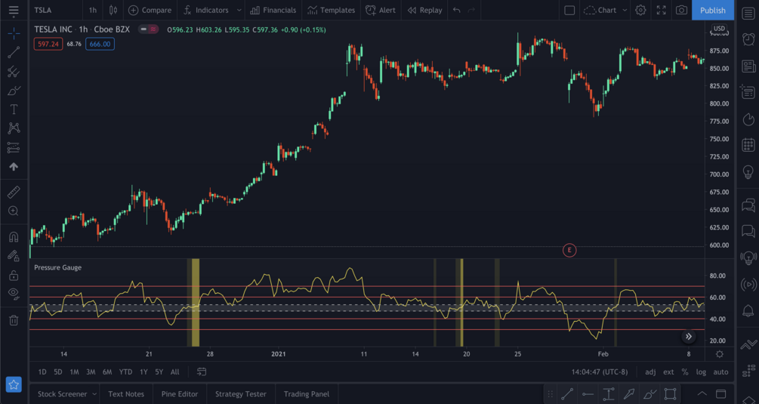The width and height of the screenshot is (759, 404).
Task: Open the pattern tools in left toolbar
Action: [14, 128]
